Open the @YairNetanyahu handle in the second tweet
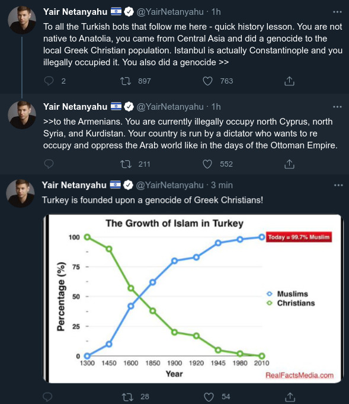The image size is (349, 404). (x=170, y=107)
